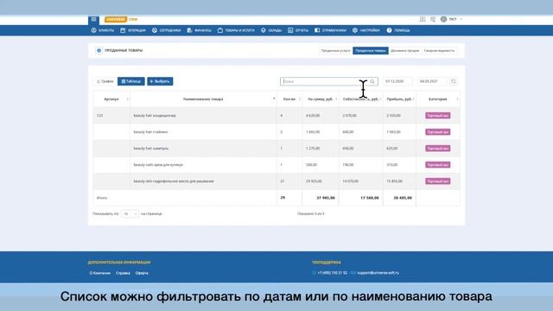The width and height of the screenshot is (553, 311).
Task: Open the Финансы menu
Action: click(x=200, y=30)
